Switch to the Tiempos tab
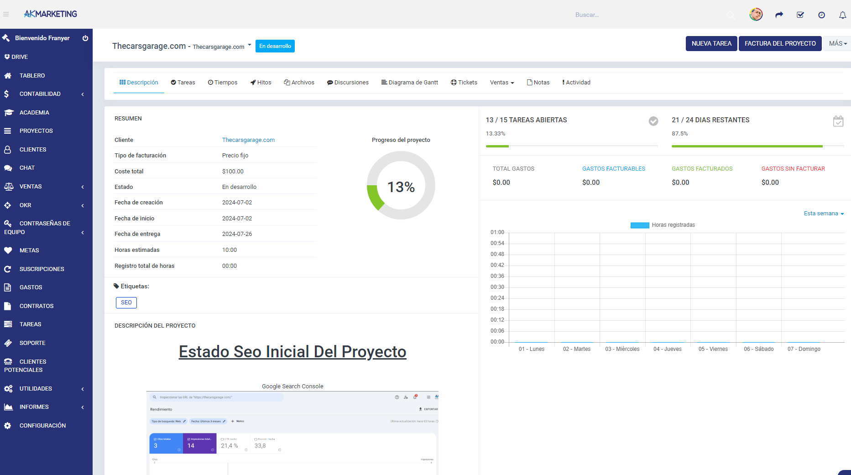 click(x=223, y=83)
